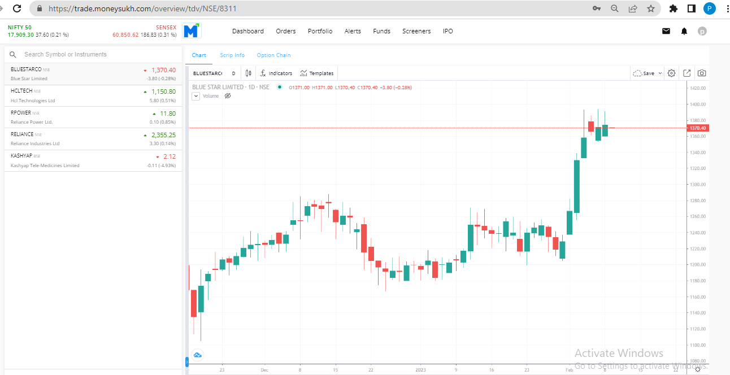Click the 2,355.25 price in RELIANCE row
Screen dimensions: 730x375
(x=163, y=135)
